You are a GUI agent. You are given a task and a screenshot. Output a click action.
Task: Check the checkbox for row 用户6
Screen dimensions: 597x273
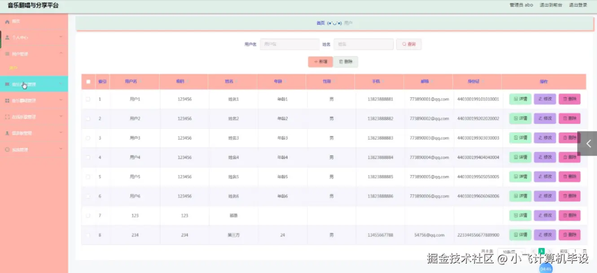click(x=88, y=196)
